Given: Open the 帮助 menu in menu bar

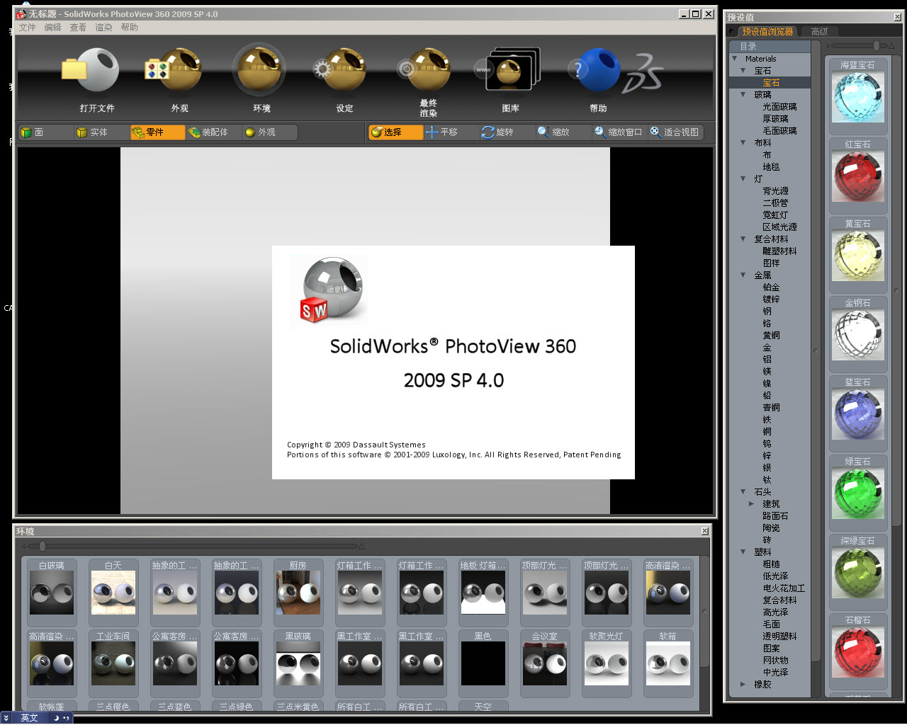Looking at the screenshot, I should click(x=130, y=28).
